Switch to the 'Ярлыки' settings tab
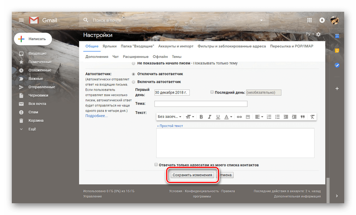 pyautogui.click(x=110, y=46)
